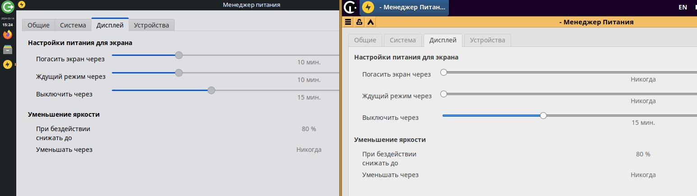Click the lightning icon in the dark window's title bar
Image resolution: width=697 pixels, height=196 pixels.
point(21,5)
